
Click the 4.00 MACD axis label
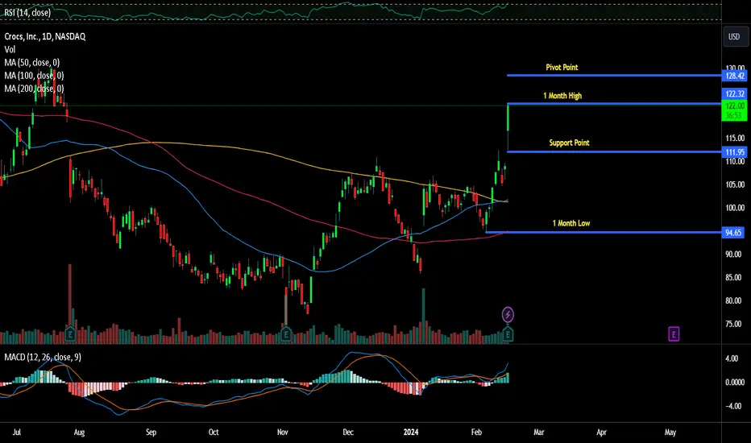pos(732,358)
